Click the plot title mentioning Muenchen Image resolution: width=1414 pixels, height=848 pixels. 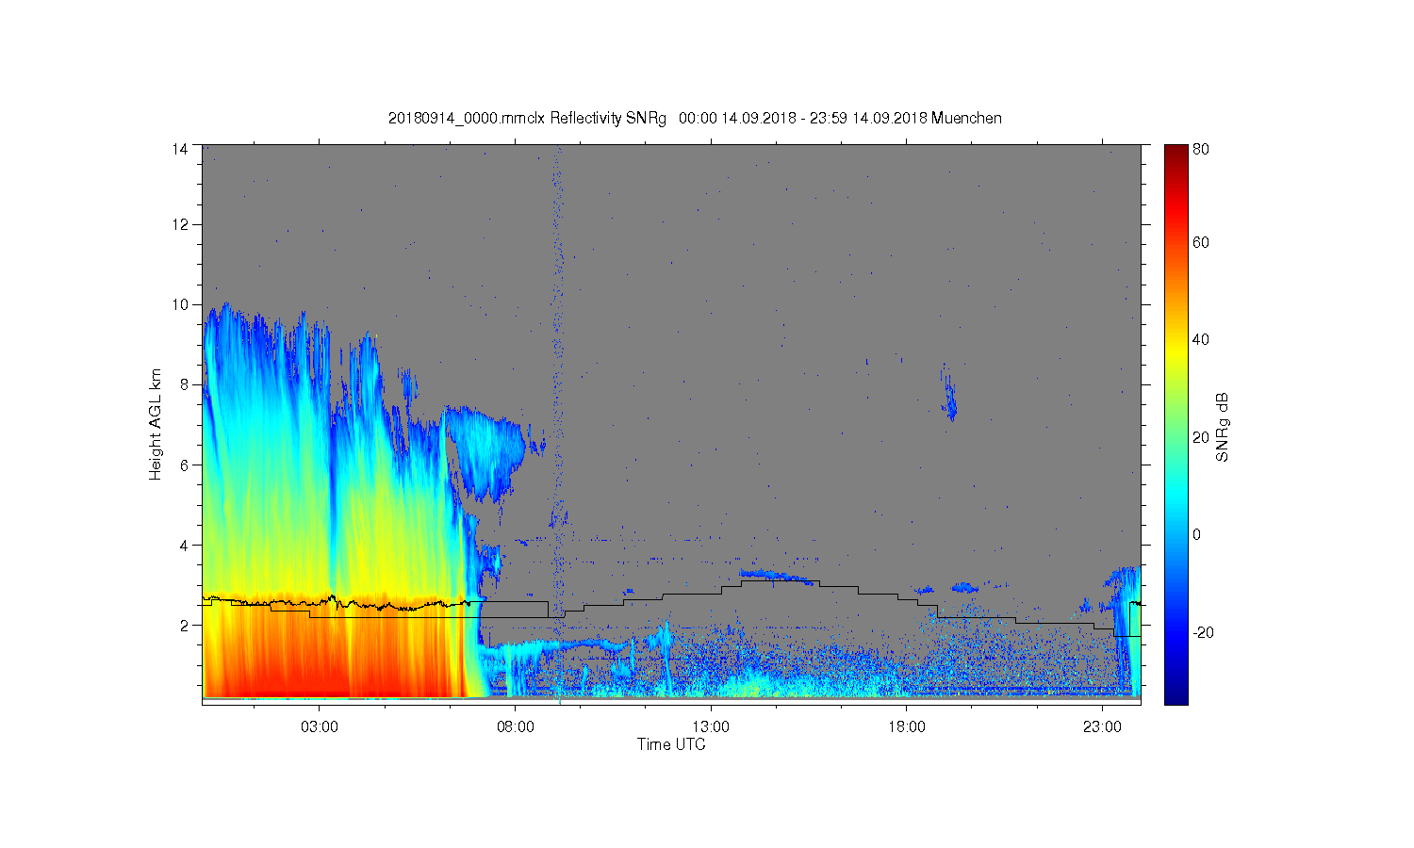695,118
